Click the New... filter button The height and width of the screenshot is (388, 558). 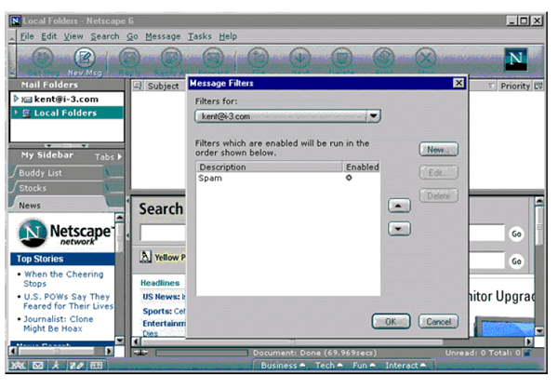click(438, 150)
